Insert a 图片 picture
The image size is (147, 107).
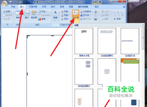click(27, 14)
